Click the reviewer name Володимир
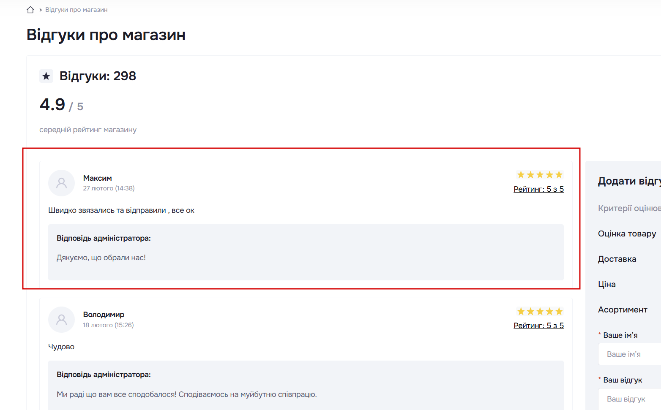Viewport: 661px width, 410px height. (x=104, y=315)
